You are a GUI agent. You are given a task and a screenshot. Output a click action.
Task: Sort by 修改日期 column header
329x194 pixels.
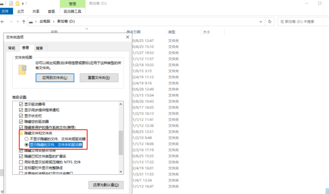tap(134, 32)
